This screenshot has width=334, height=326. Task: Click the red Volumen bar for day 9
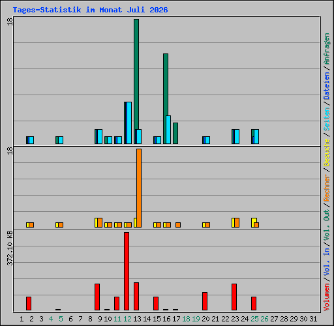[97, 297]
